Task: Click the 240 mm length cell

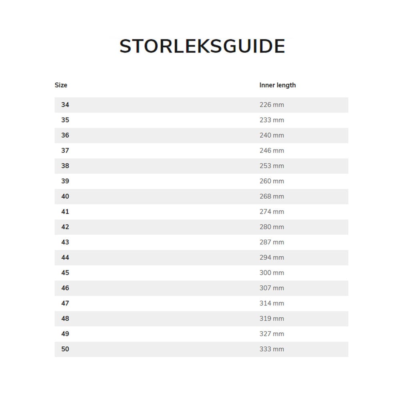Action: click(x=272, y=135)
